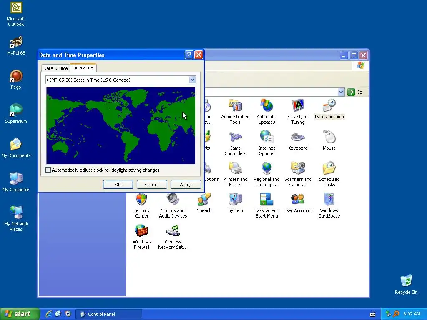Confirm the dialog with OK
Viewport: 427px width, 320px height.
click(118, 185)
